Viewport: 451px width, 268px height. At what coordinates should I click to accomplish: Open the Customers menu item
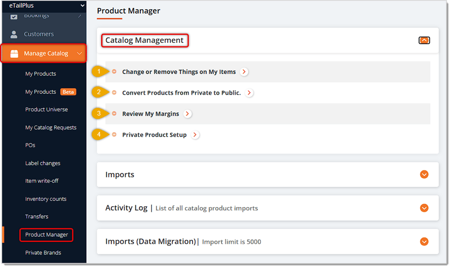pos(39,34)
